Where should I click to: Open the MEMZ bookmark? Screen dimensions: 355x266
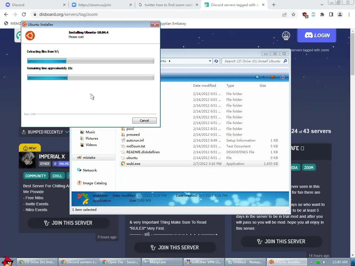click(12, 23)
